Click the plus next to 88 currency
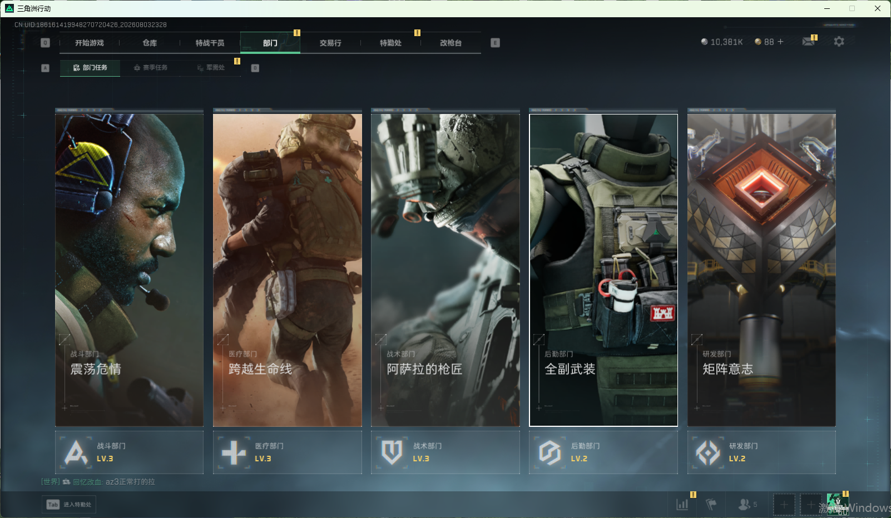 point(780,42)
